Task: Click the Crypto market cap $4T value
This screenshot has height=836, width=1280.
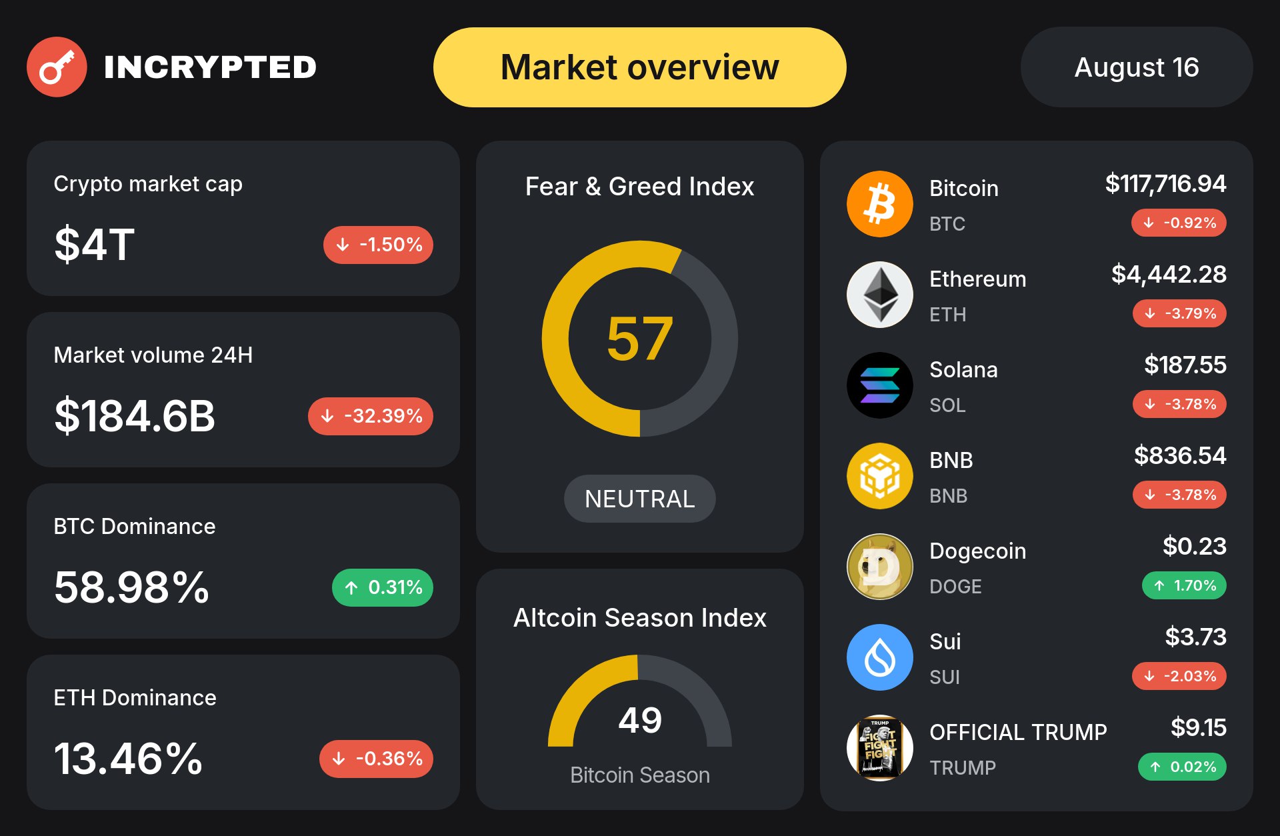Action: point(95,244)
